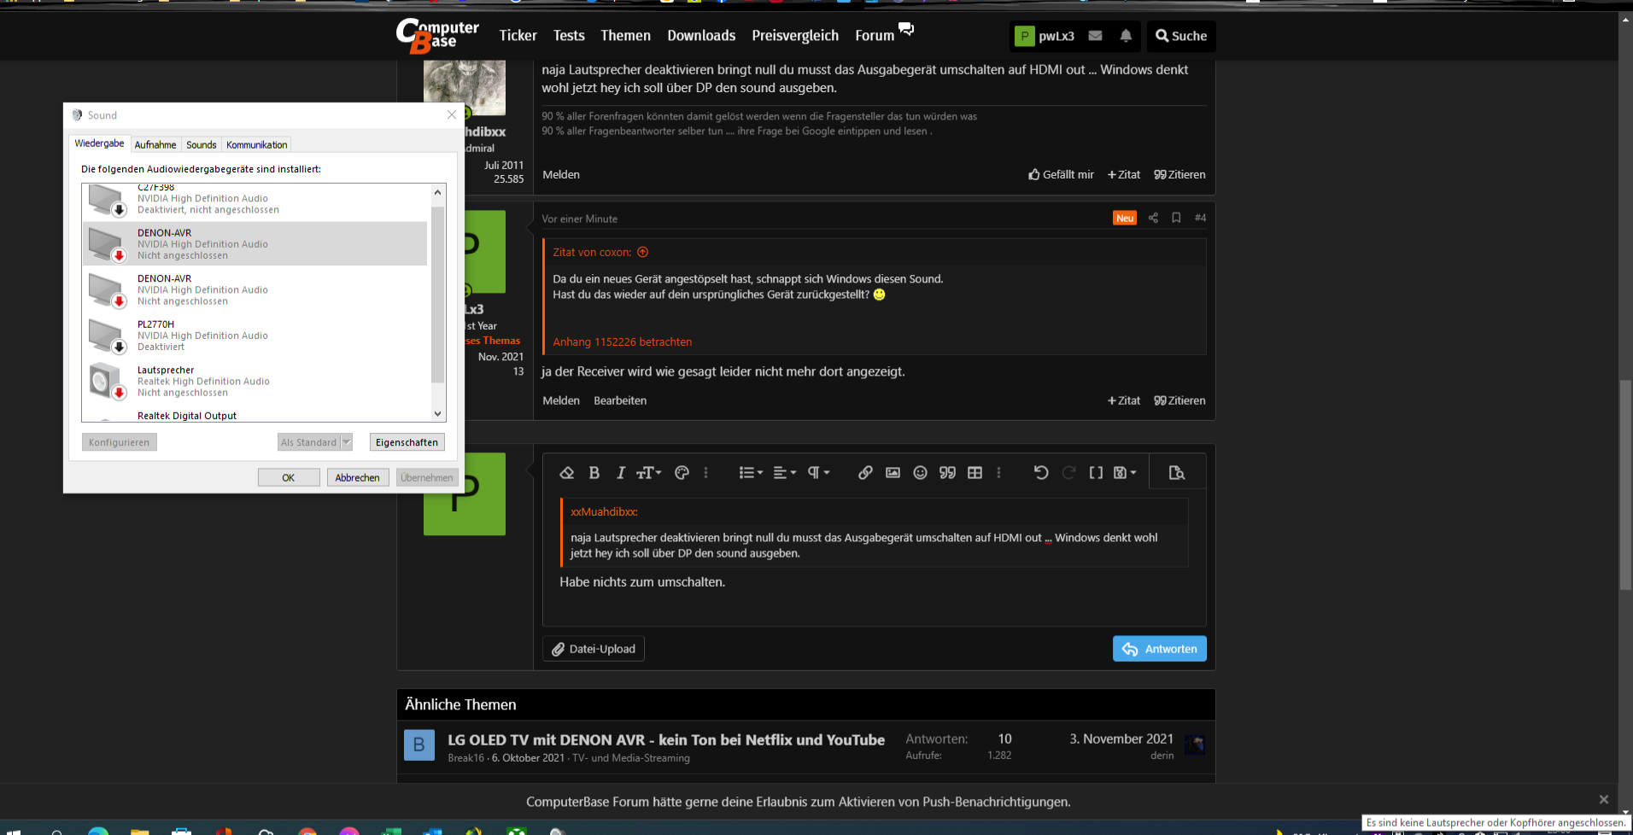Switch to Sounds tab in Sound dialog
Screen dimensions: 1633x835
(x=202, y=144)
